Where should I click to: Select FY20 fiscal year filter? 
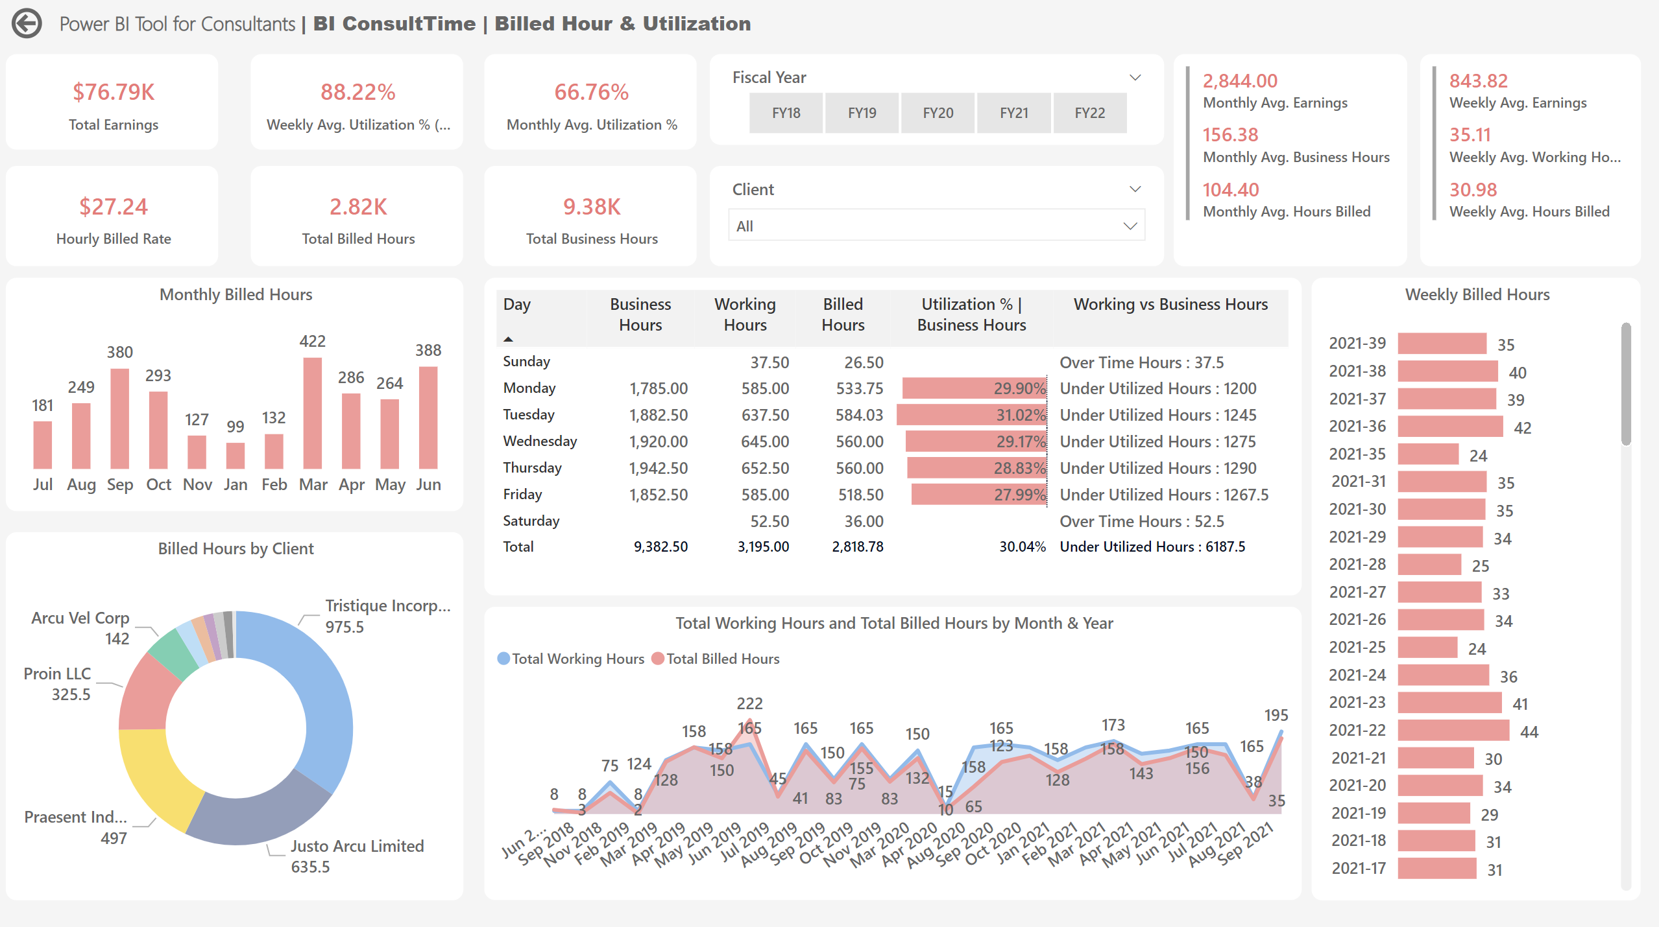pyautogui.click(x=937, y=110)
